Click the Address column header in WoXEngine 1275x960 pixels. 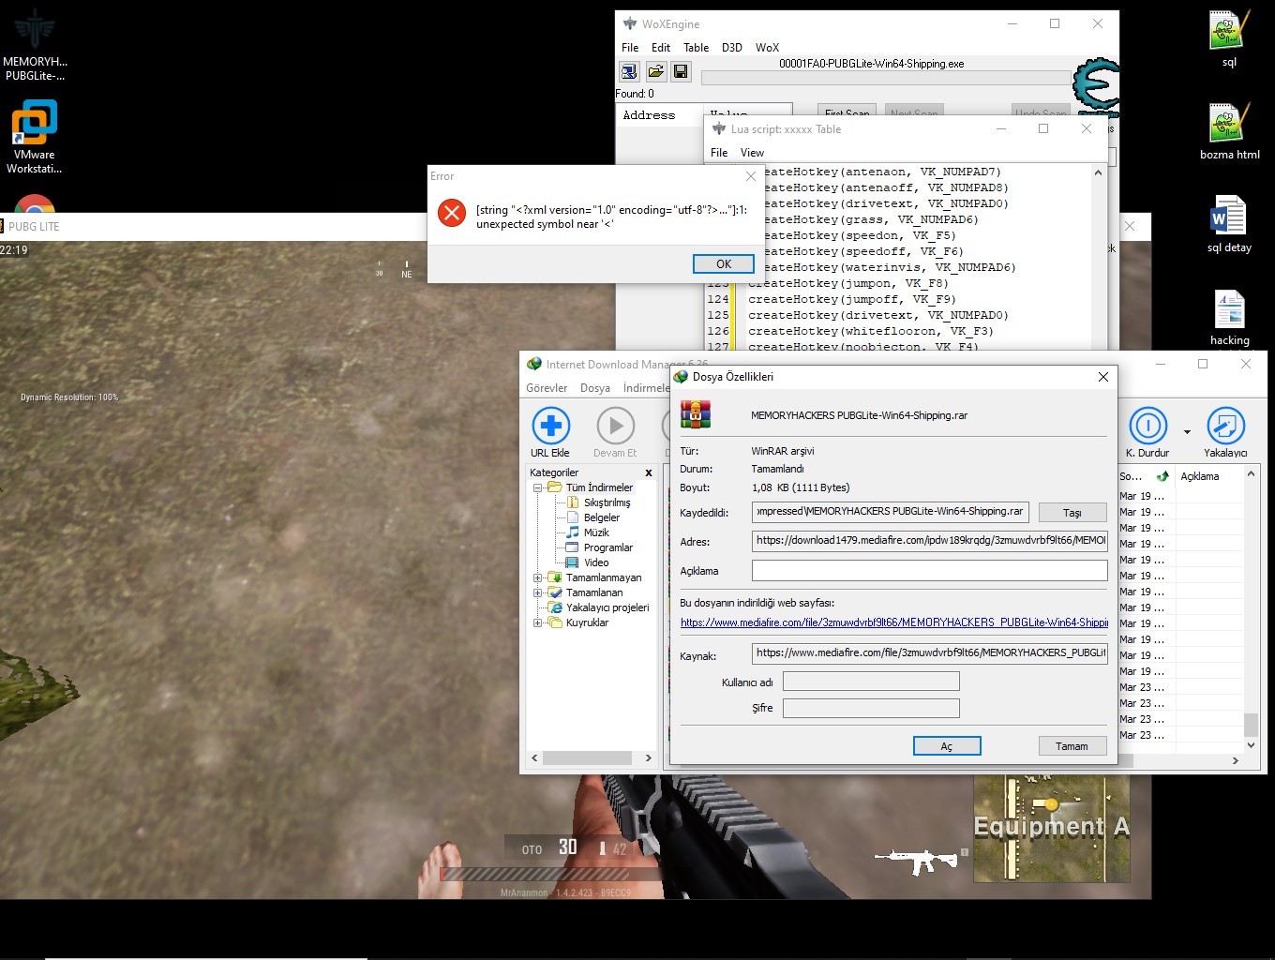coord(649,115)
